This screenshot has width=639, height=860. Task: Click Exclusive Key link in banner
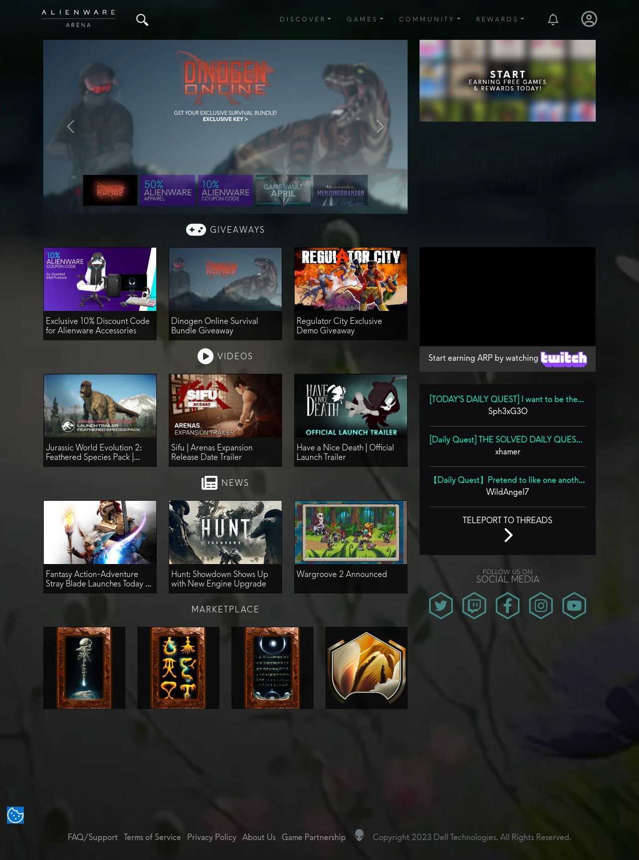click(225, 119)
